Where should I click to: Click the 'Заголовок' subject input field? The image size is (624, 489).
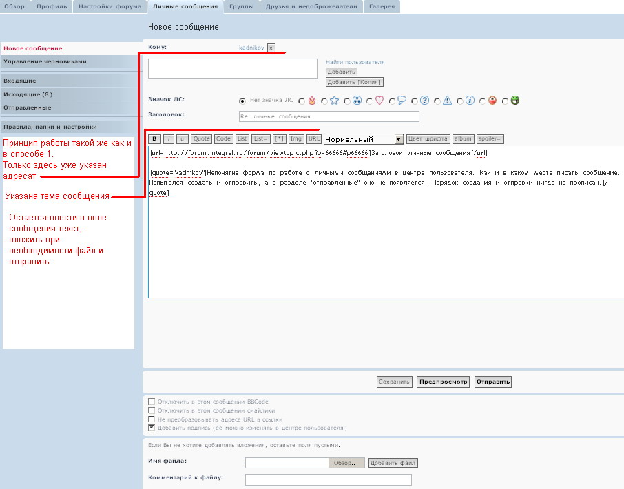click(329, 116)
